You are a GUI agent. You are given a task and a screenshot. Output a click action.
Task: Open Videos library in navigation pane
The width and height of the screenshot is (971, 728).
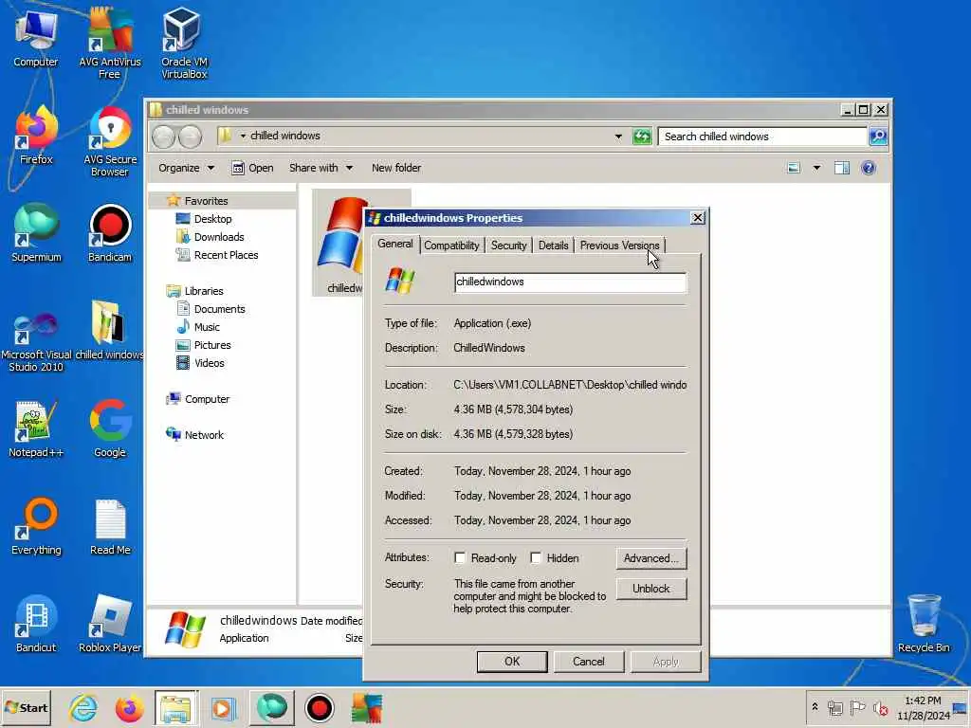point(201,363)
